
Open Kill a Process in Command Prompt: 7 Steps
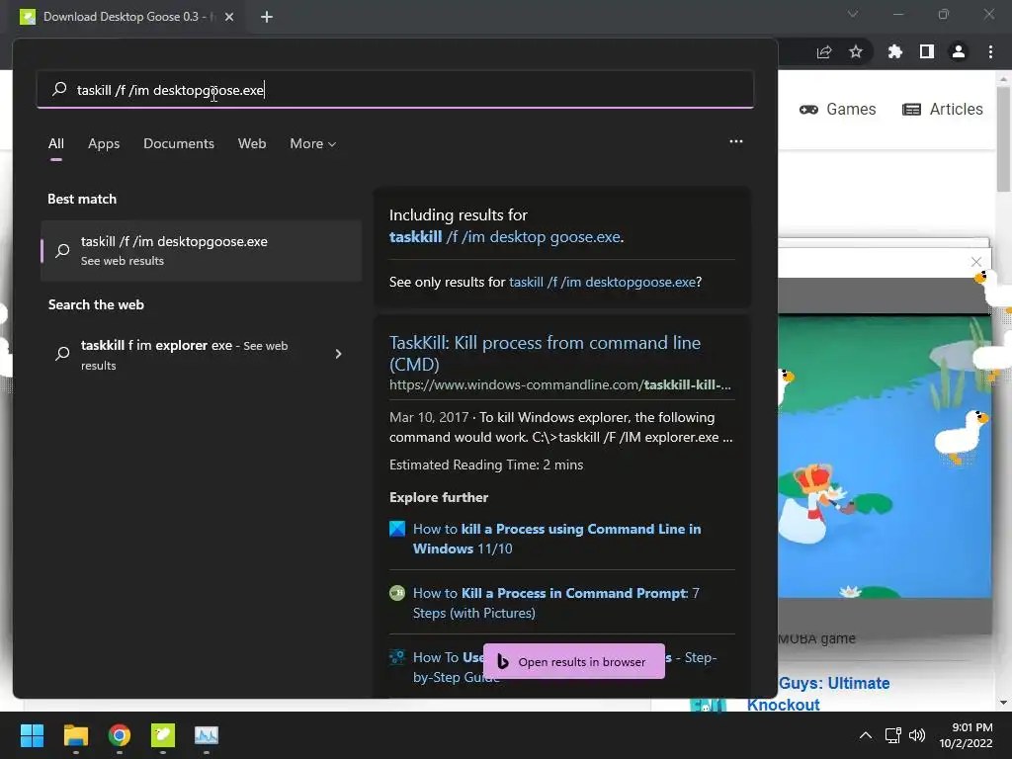coord(556,603)
